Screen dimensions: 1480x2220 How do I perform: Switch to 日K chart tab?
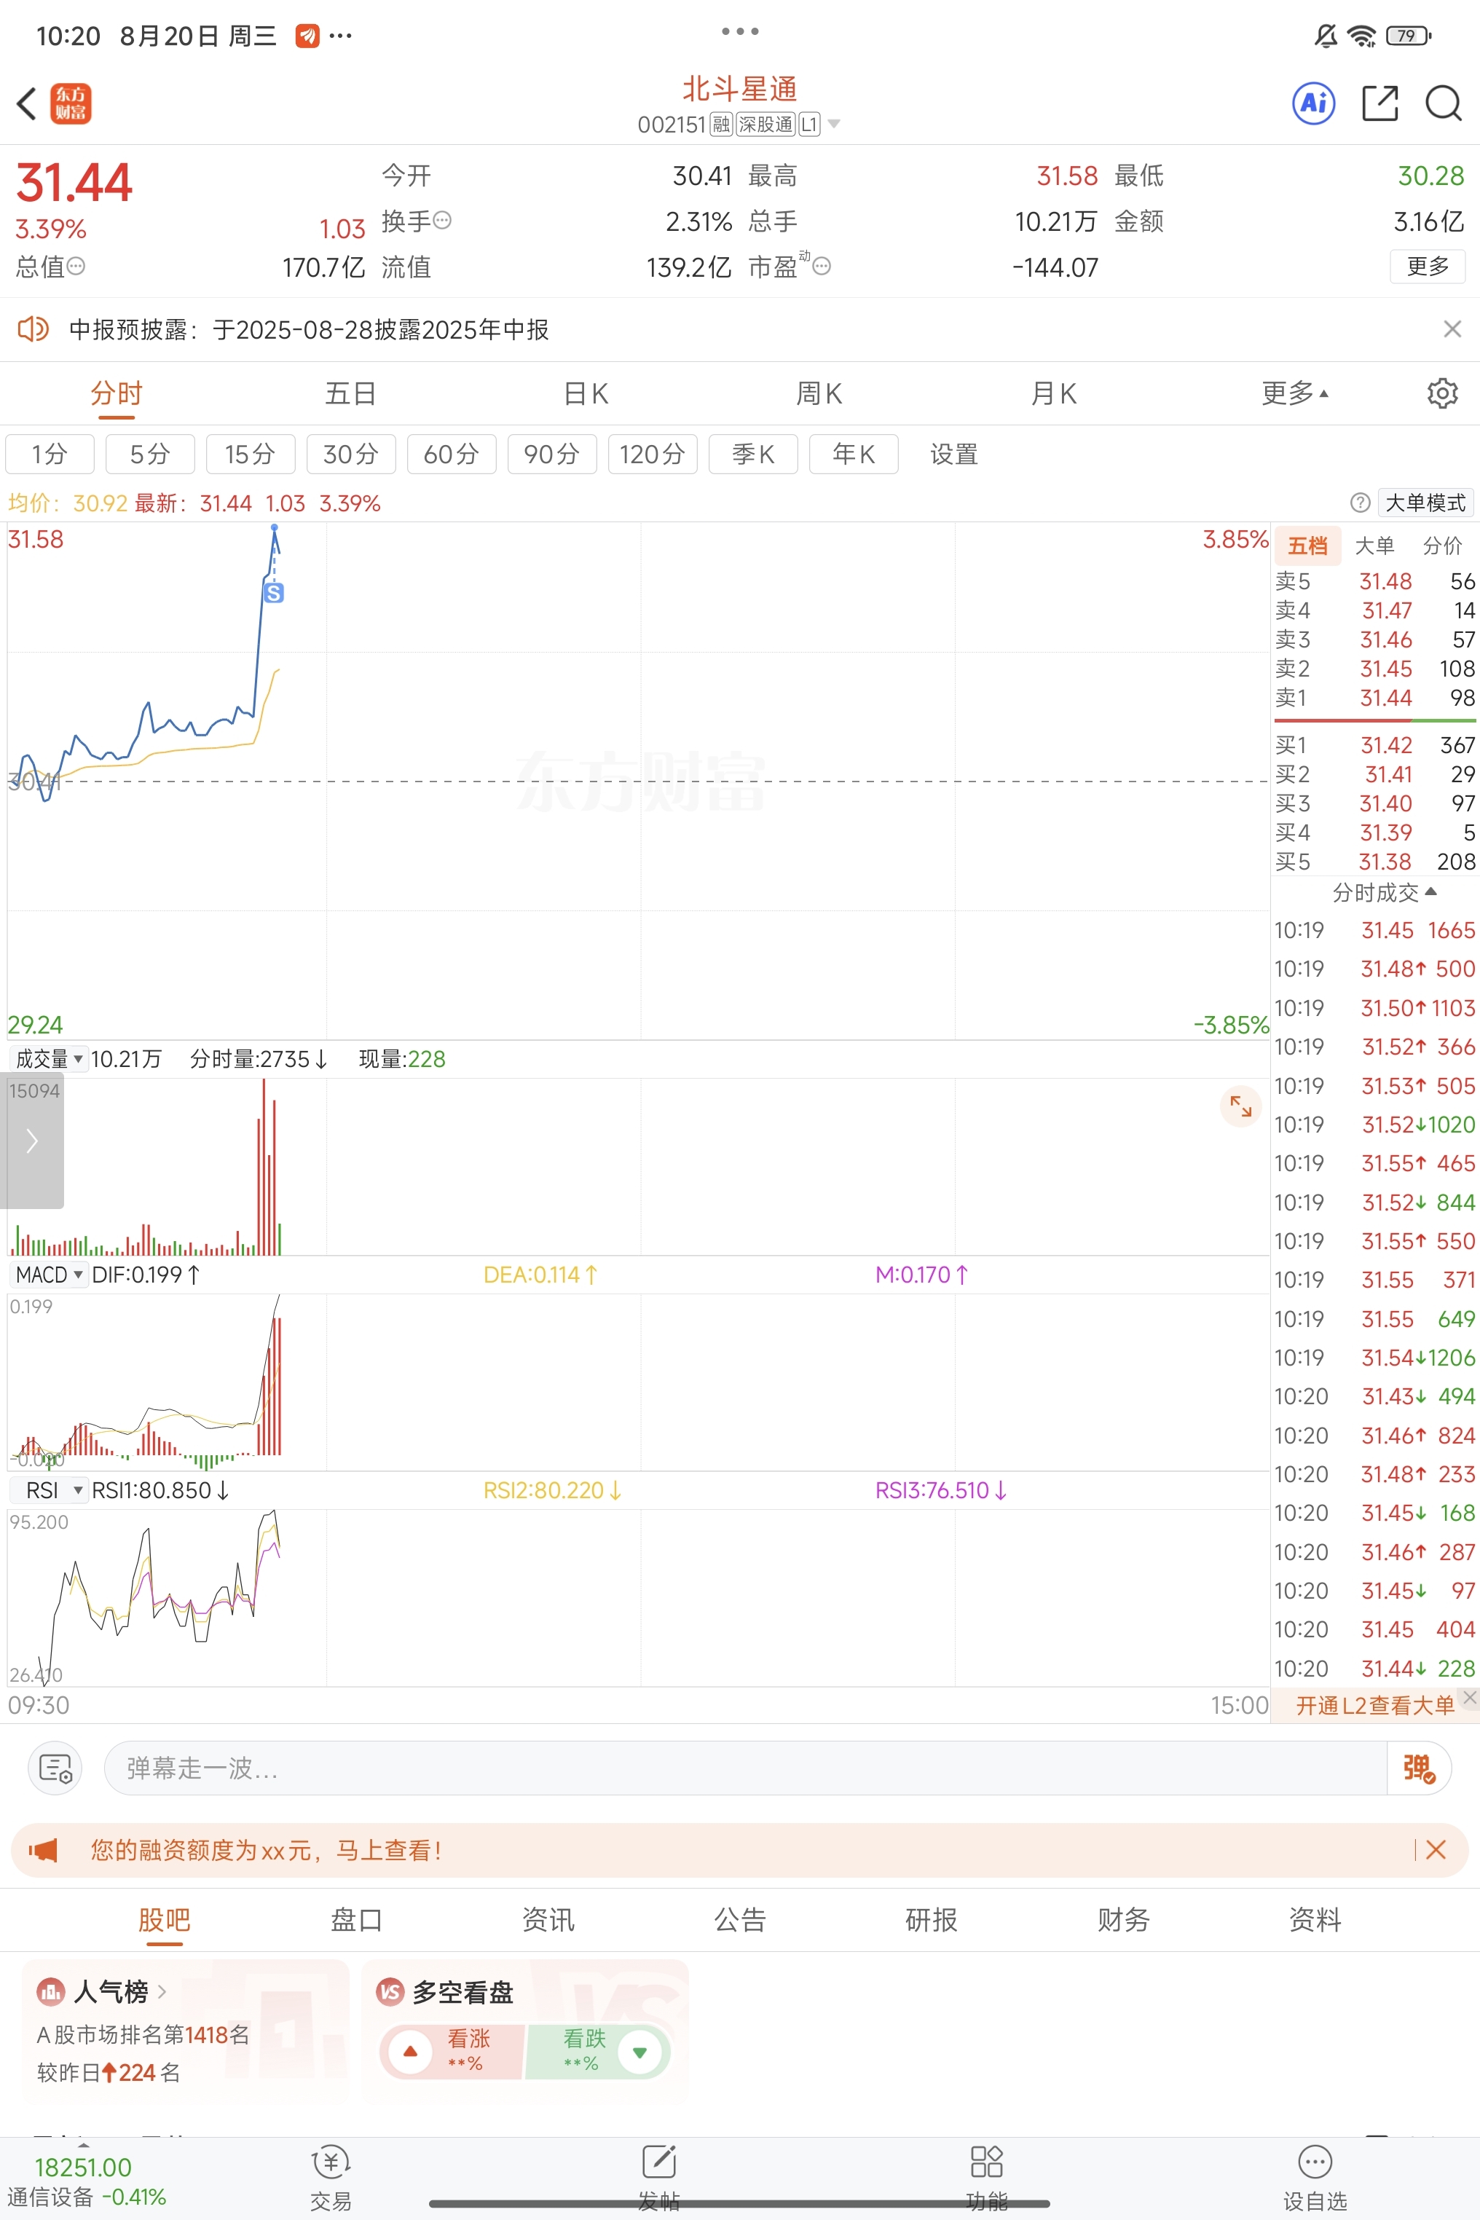[x=585, y=393]
